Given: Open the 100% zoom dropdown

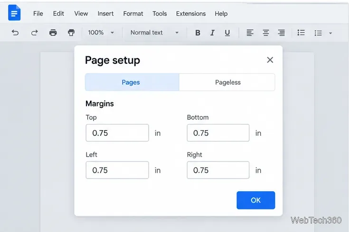Looking at the screenshot, I should [x=101, y=33].
